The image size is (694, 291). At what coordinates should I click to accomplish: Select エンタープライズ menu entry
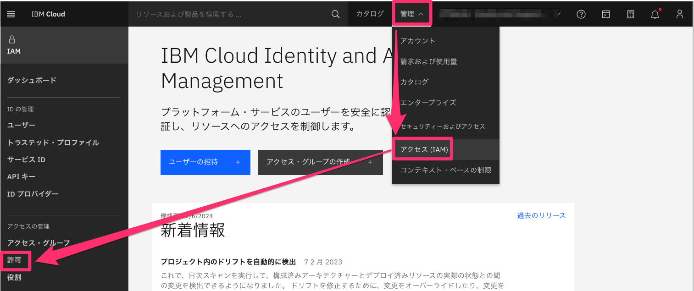(428, 103)
